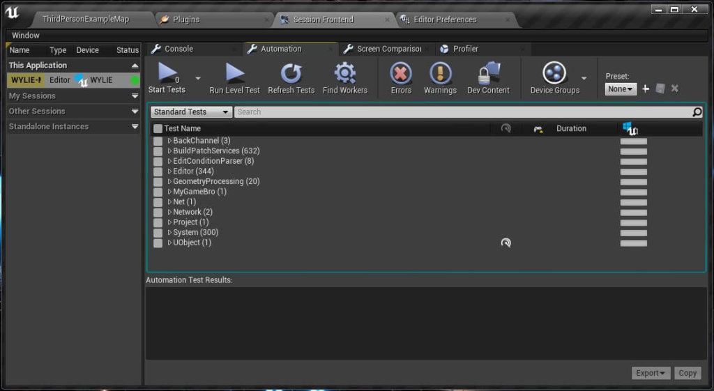Image resolution: width=714 pixels, height=391 pixels.
Task: Open the Standard Tests dropdown
Action: pyautogui.click(x=191, y=112)
